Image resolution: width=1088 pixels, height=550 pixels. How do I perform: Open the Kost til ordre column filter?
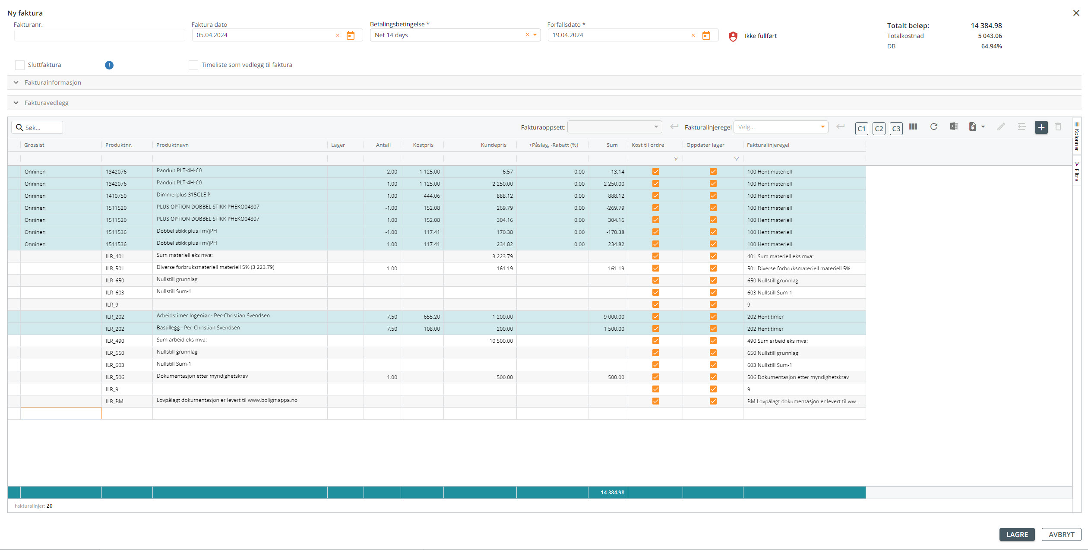point(676,159)
